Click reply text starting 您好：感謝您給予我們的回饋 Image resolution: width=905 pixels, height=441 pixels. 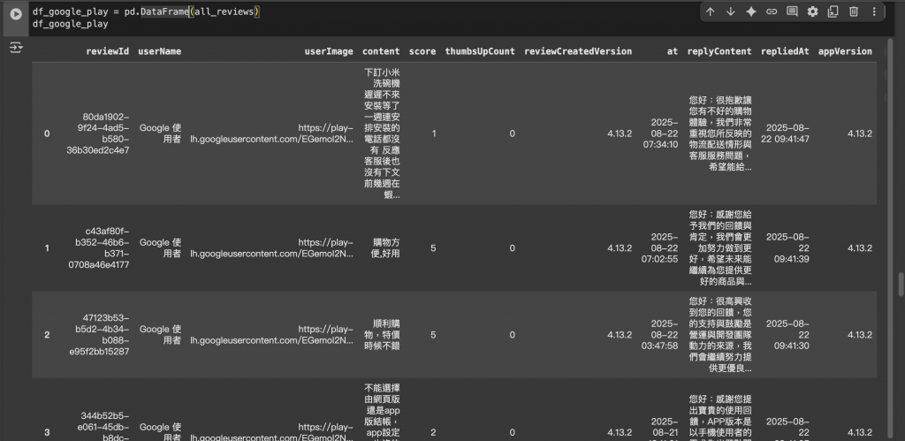point(719,248)
